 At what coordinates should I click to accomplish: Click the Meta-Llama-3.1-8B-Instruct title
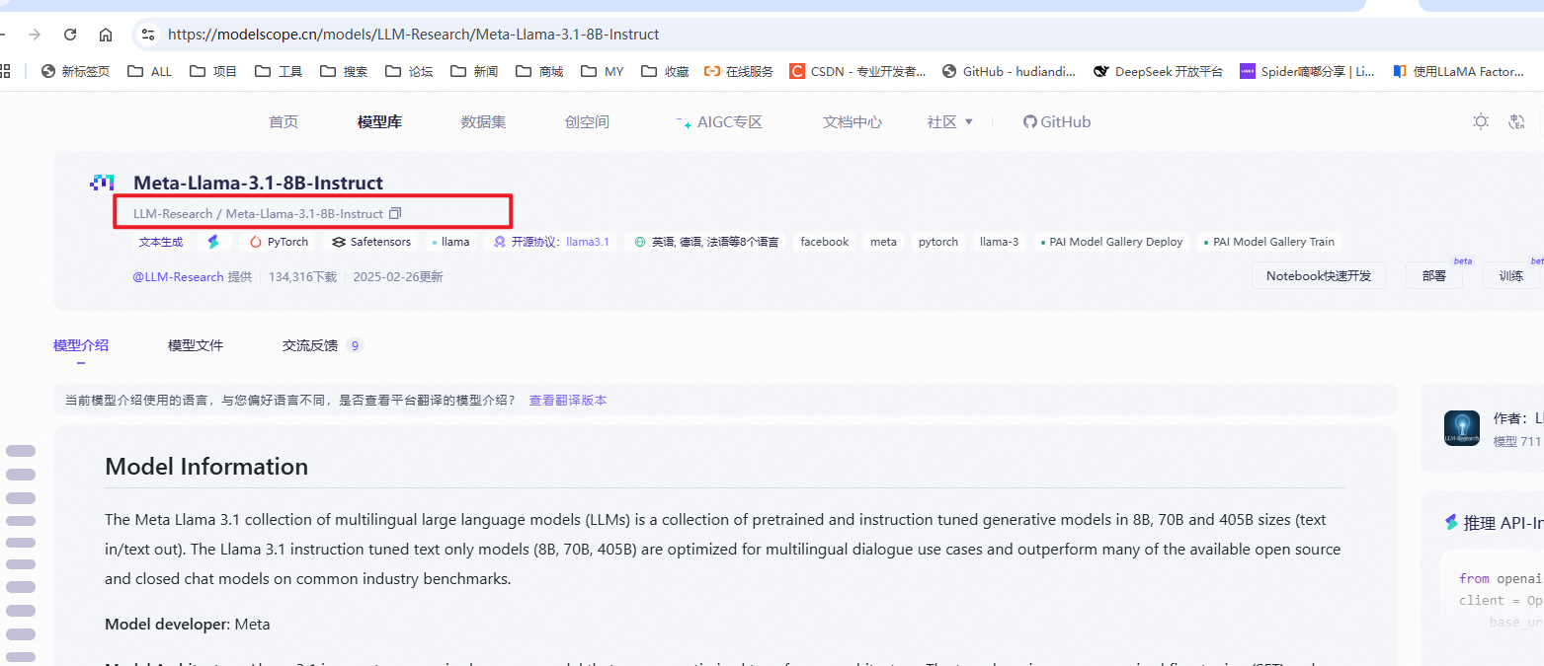(258, 183)
